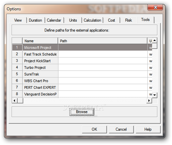This screenshot has height=145, width=172.
Task: Click the Path cell for WBS Chart Pro
Action: (103, 81)
